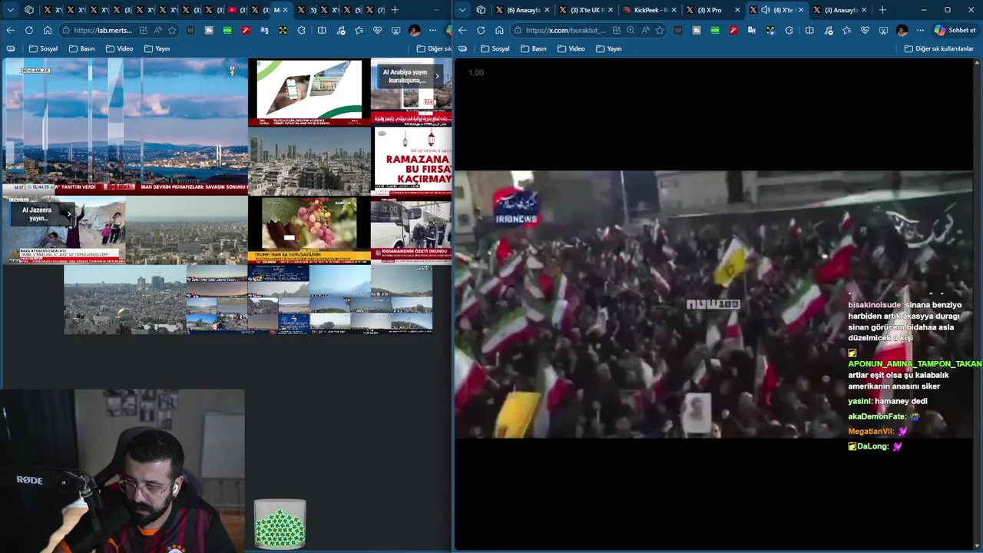
Task: Expand Diğer sık kullanılanlar folder in right window
Action: (939, 48)
